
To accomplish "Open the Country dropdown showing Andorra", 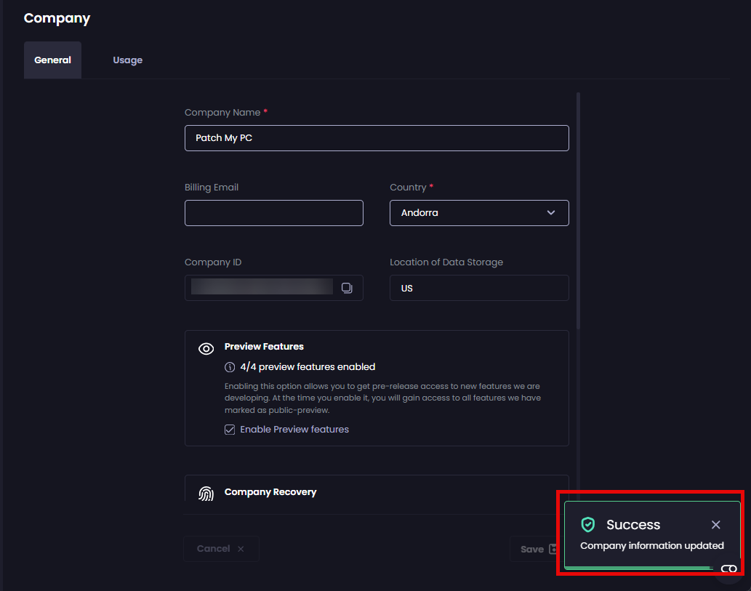I will coord(479,213).
